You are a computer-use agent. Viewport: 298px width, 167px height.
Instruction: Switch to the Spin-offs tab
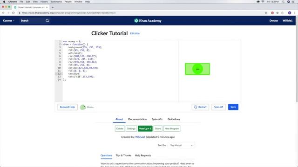157,119
